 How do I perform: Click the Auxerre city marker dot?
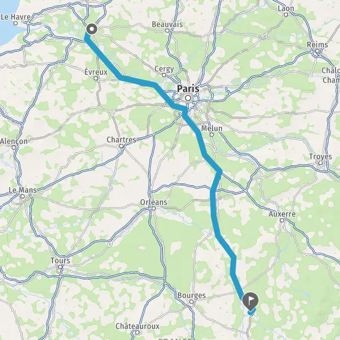pos(282,220)
